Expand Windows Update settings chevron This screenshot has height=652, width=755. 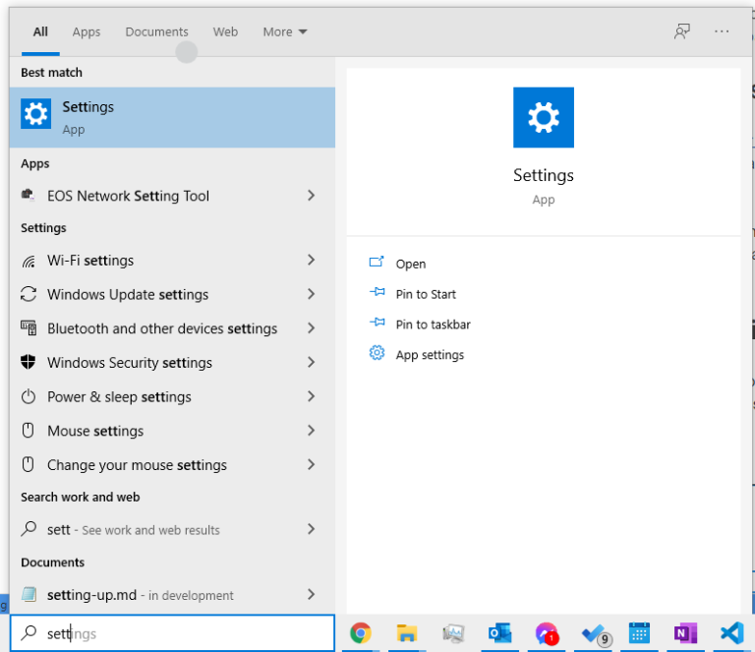pyautogui.click(x=311, y=294)
